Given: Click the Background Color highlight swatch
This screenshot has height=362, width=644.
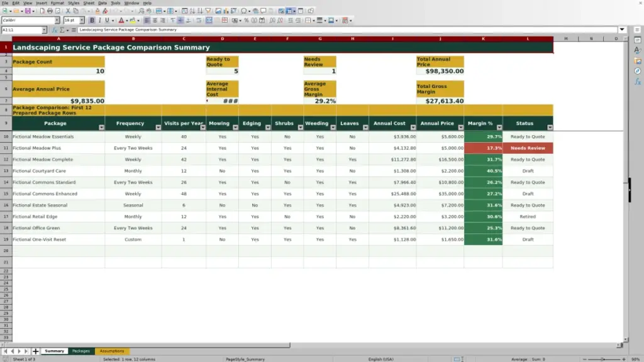Looking at the screenshot, I should (x=132, y=21).
